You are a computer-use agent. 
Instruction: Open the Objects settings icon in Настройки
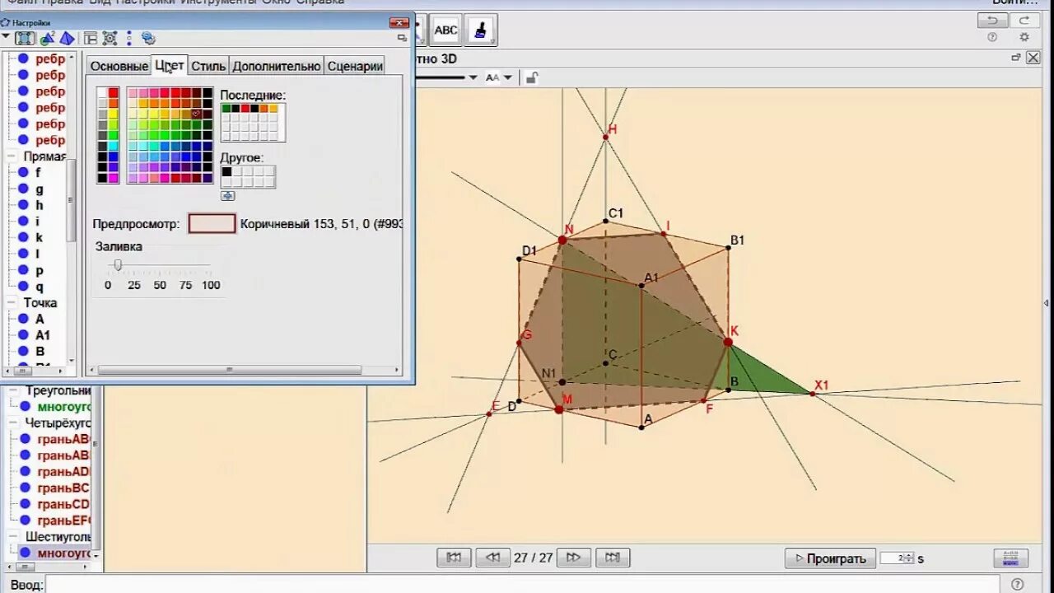(25, 38)
